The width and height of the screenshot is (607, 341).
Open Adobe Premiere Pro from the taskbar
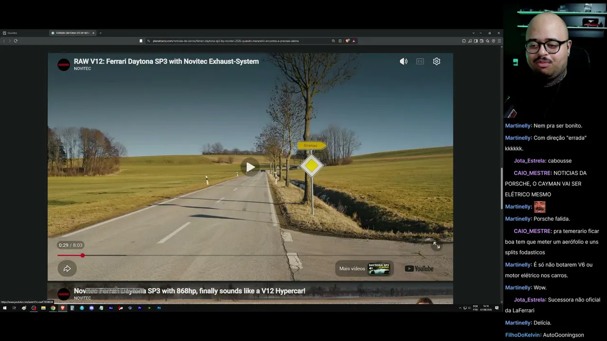140,308
